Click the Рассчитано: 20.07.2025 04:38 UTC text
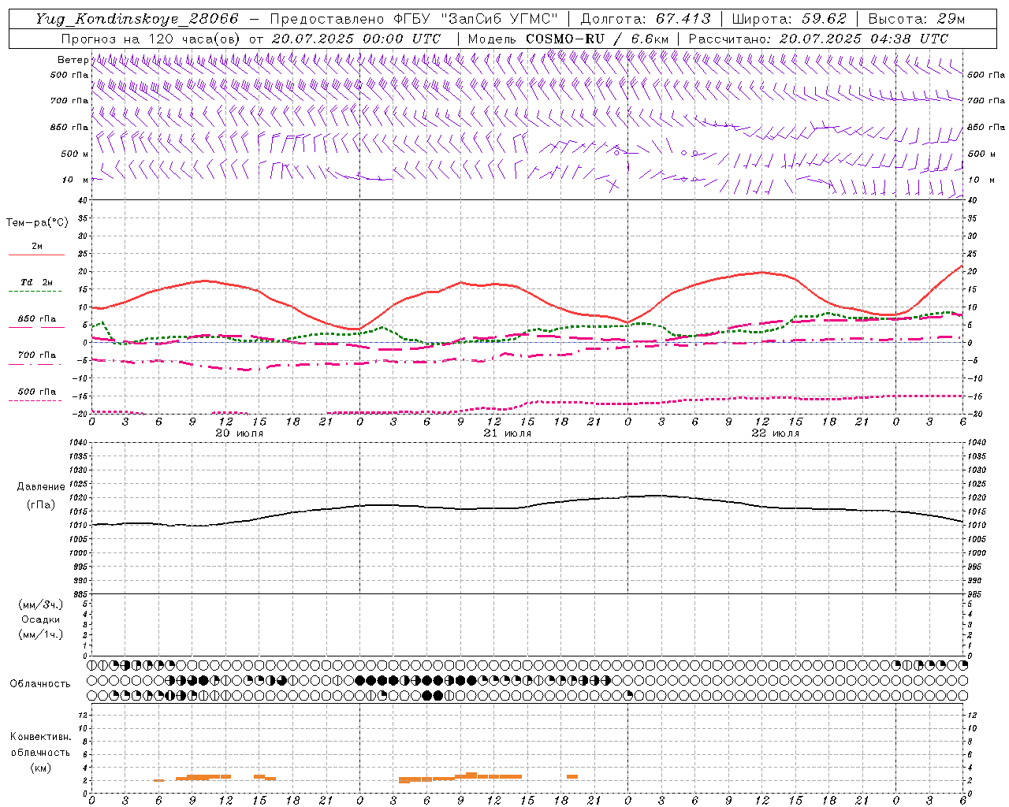1009x807 pixels. pos(818,39)
